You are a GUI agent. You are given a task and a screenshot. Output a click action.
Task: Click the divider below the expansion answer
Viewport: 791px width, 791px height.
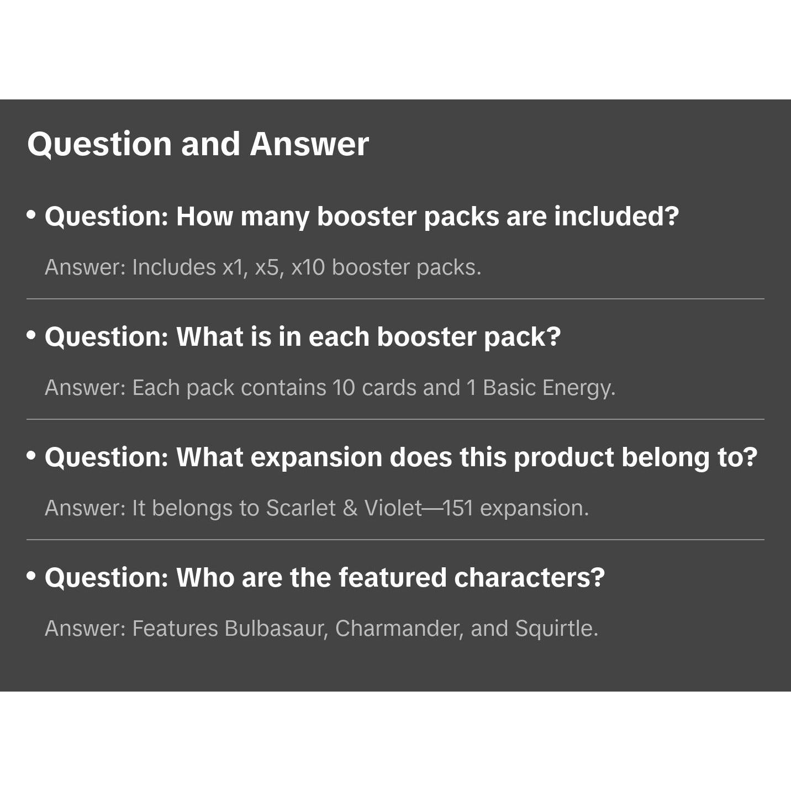(395, 540)
